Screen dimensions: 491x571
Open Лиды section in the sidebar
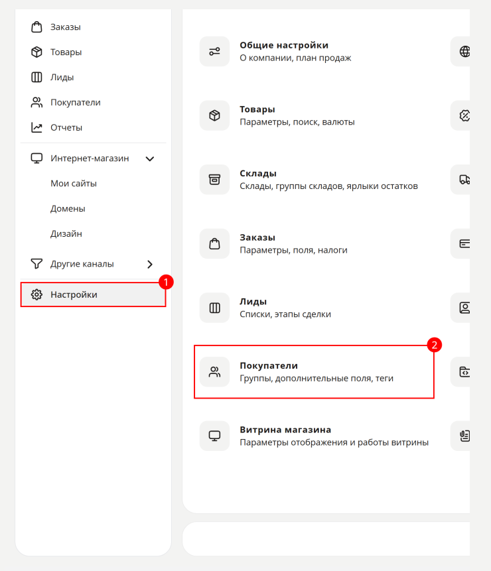pos(62,77)
